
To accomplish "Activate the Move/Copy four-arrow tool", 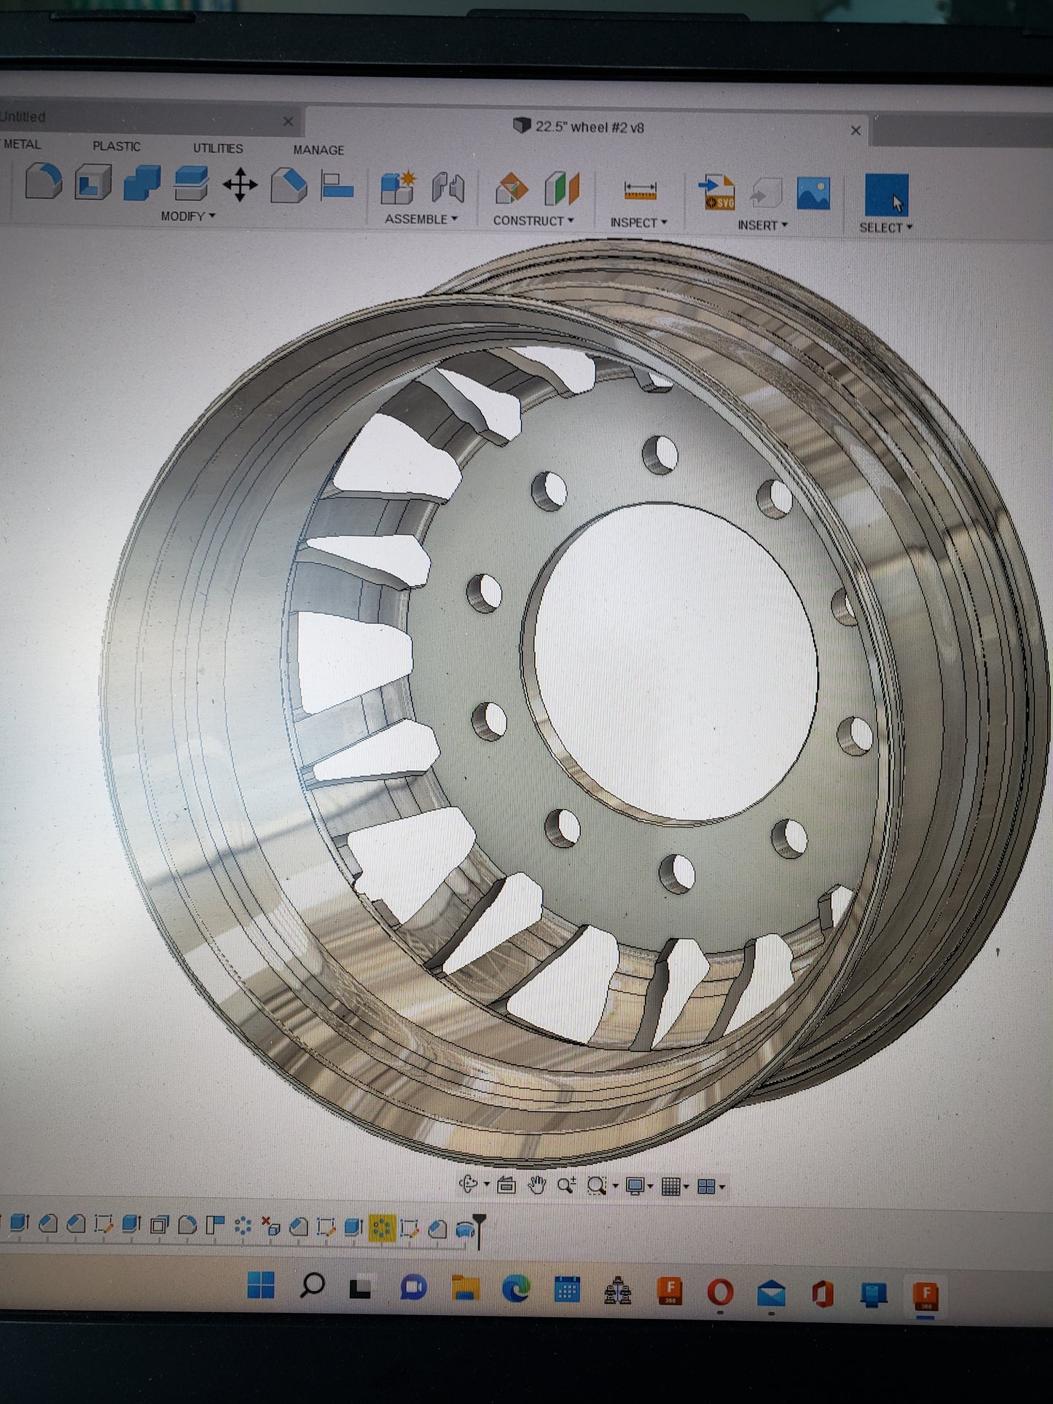I will pos(240,185).
